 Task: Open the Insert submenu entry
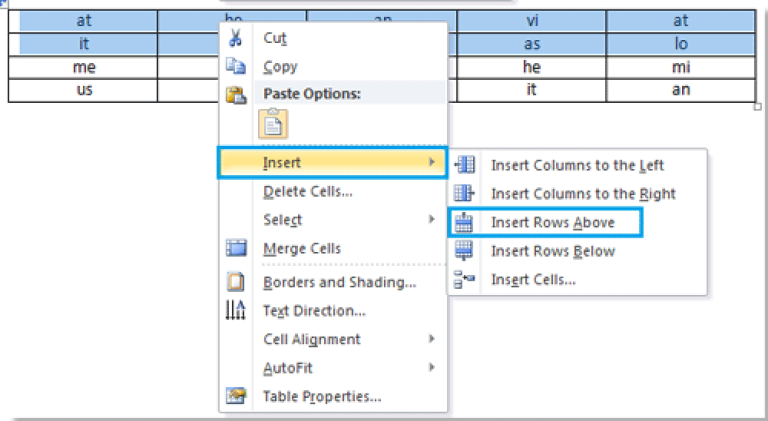[x=282, y=162]
